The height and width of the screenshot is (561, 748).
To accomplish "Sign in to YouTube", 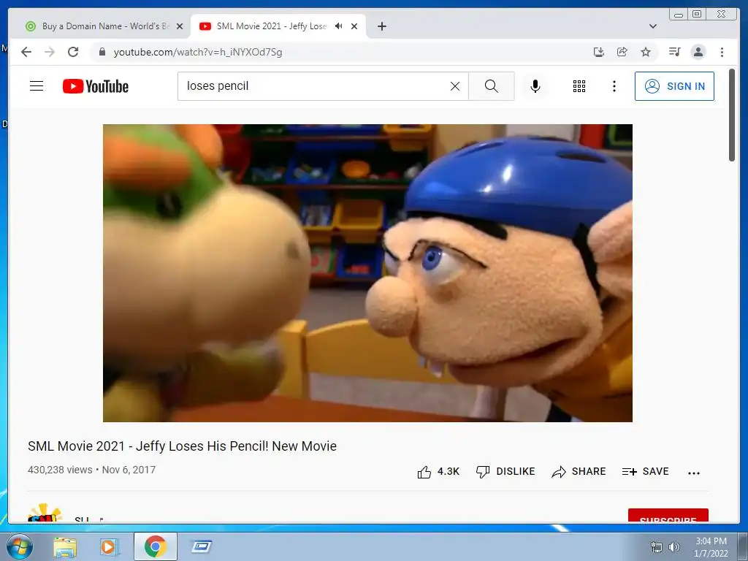I will [674, 86].
